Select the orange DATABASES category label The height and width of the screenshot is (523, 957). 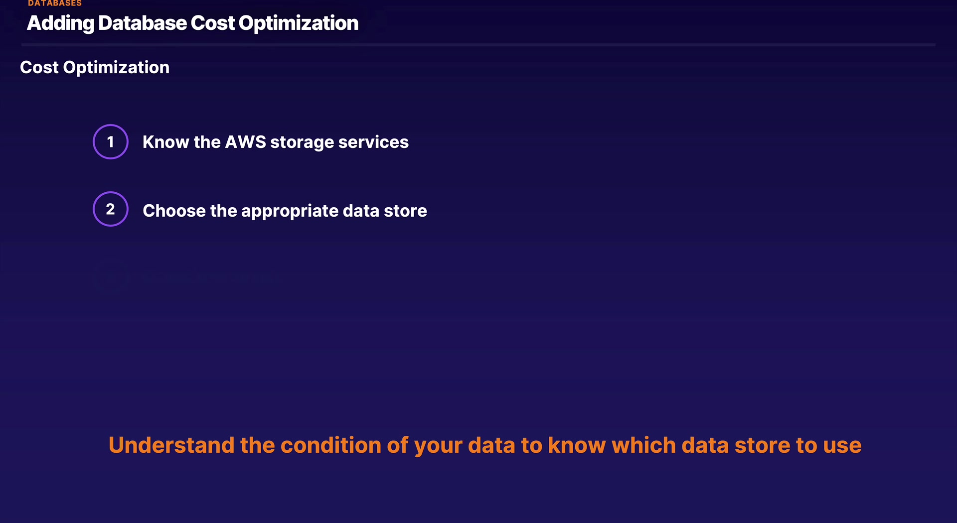55,3
